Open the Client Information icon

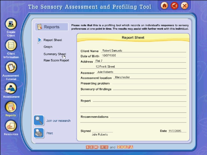coord(11,45)
